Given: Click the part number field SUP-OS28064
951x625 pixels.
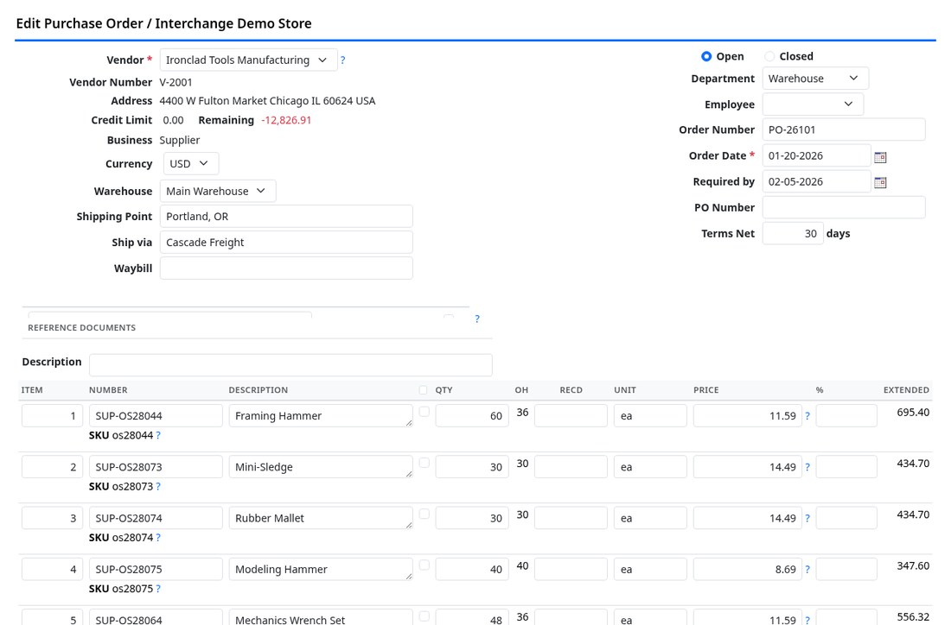Looking at the screenshot, I should click(156, 618).
